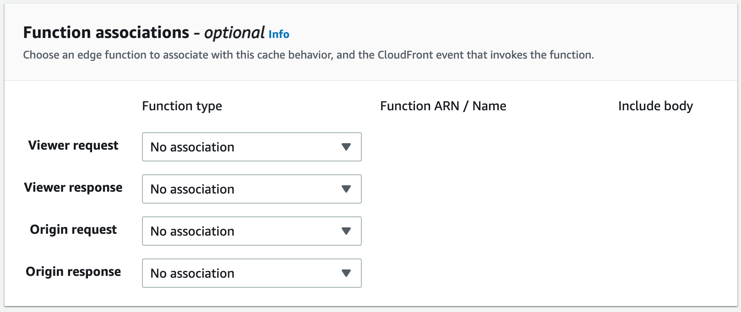This screenshot has width=741, height=312.
Task: Click the italic optional text in heading
Action: click(234, 33)
